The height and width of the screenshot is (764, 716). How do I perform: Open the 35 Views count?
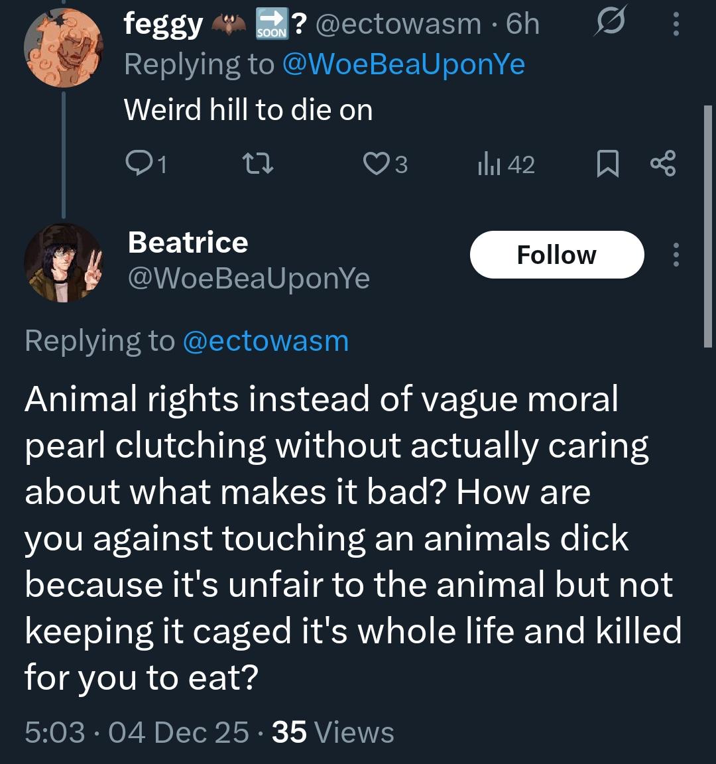click(x=333, y=732)
